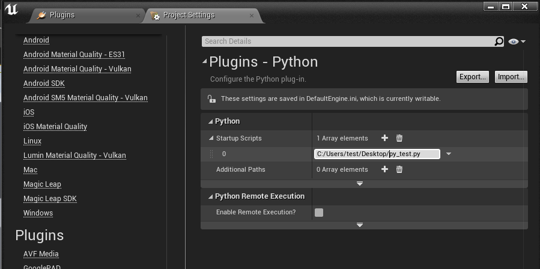Open Android settings
Image resolution: width=540 pixels, height=269 pixels.
[x=36, y=40]
